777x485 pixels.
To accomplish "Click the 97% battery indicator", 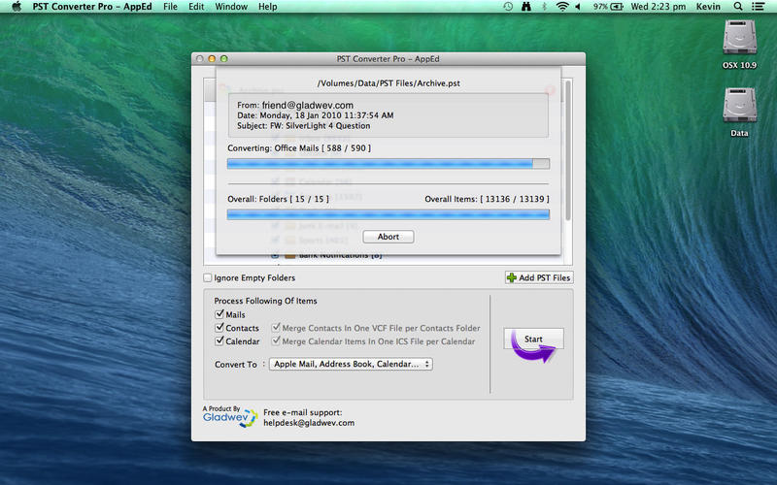I will point(608,7).
